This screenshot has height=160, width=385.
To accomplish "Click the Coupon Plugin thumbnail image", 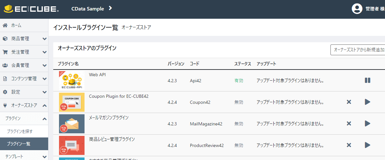I will point(72,102).
